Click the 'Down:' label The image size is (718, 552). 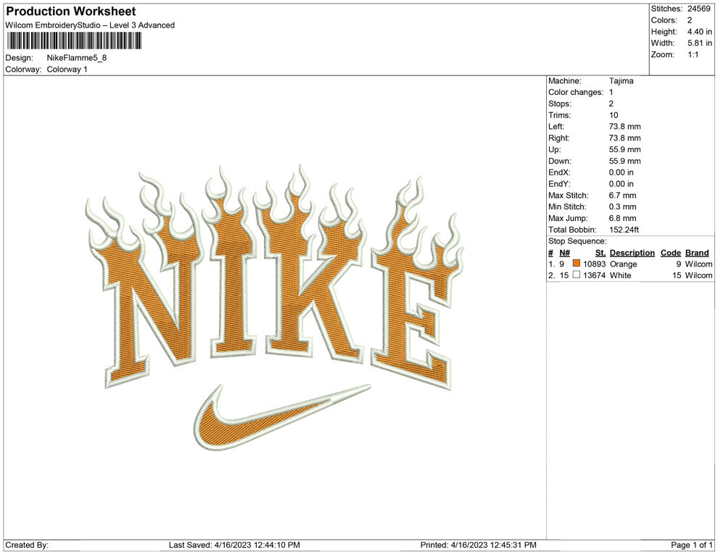click(x=560, y=161)
